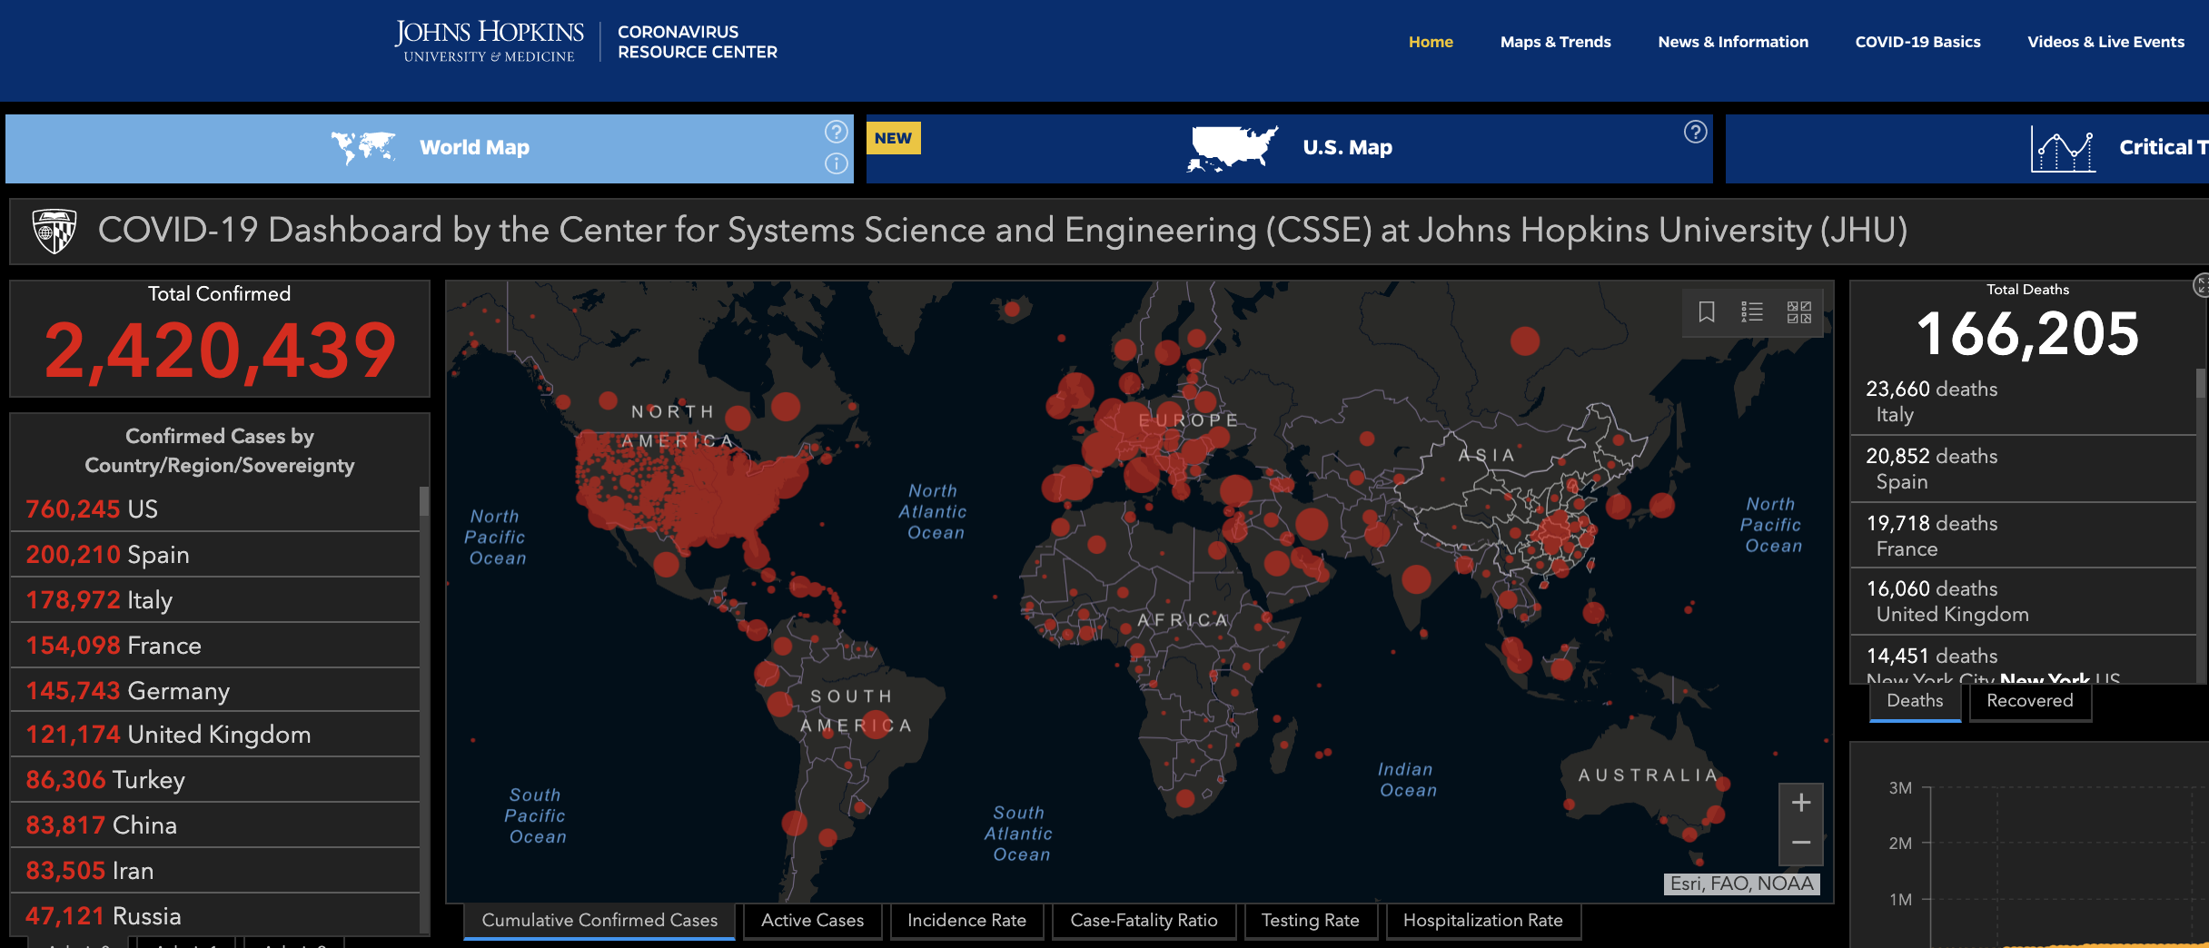
Task: Switch to the World Map tab
Action: point(430,148)
